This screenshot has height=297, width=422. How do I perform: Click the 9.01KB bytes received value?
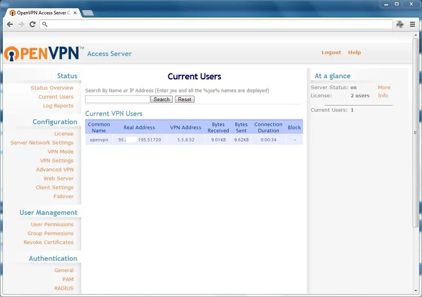(x=218, y=140)
